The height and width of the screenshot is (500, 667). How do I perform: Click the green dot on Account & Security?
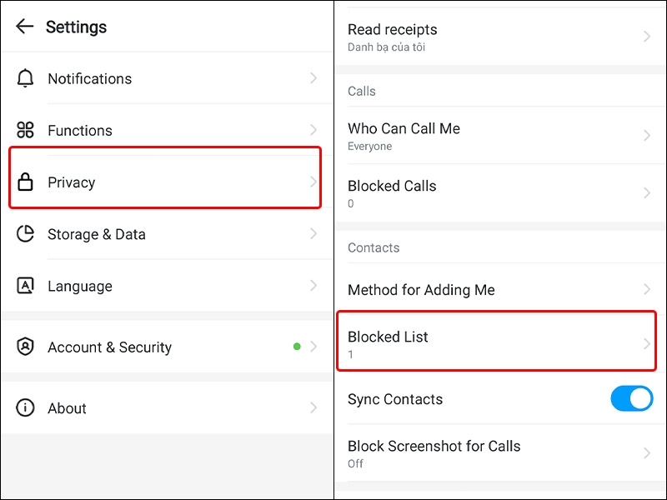pyautogui.click(x=297, y=347)
